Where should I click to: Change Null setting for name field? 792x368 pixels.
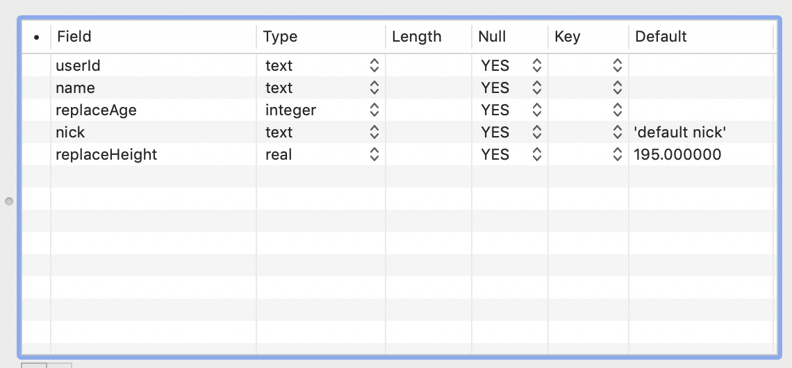point(536,88)
